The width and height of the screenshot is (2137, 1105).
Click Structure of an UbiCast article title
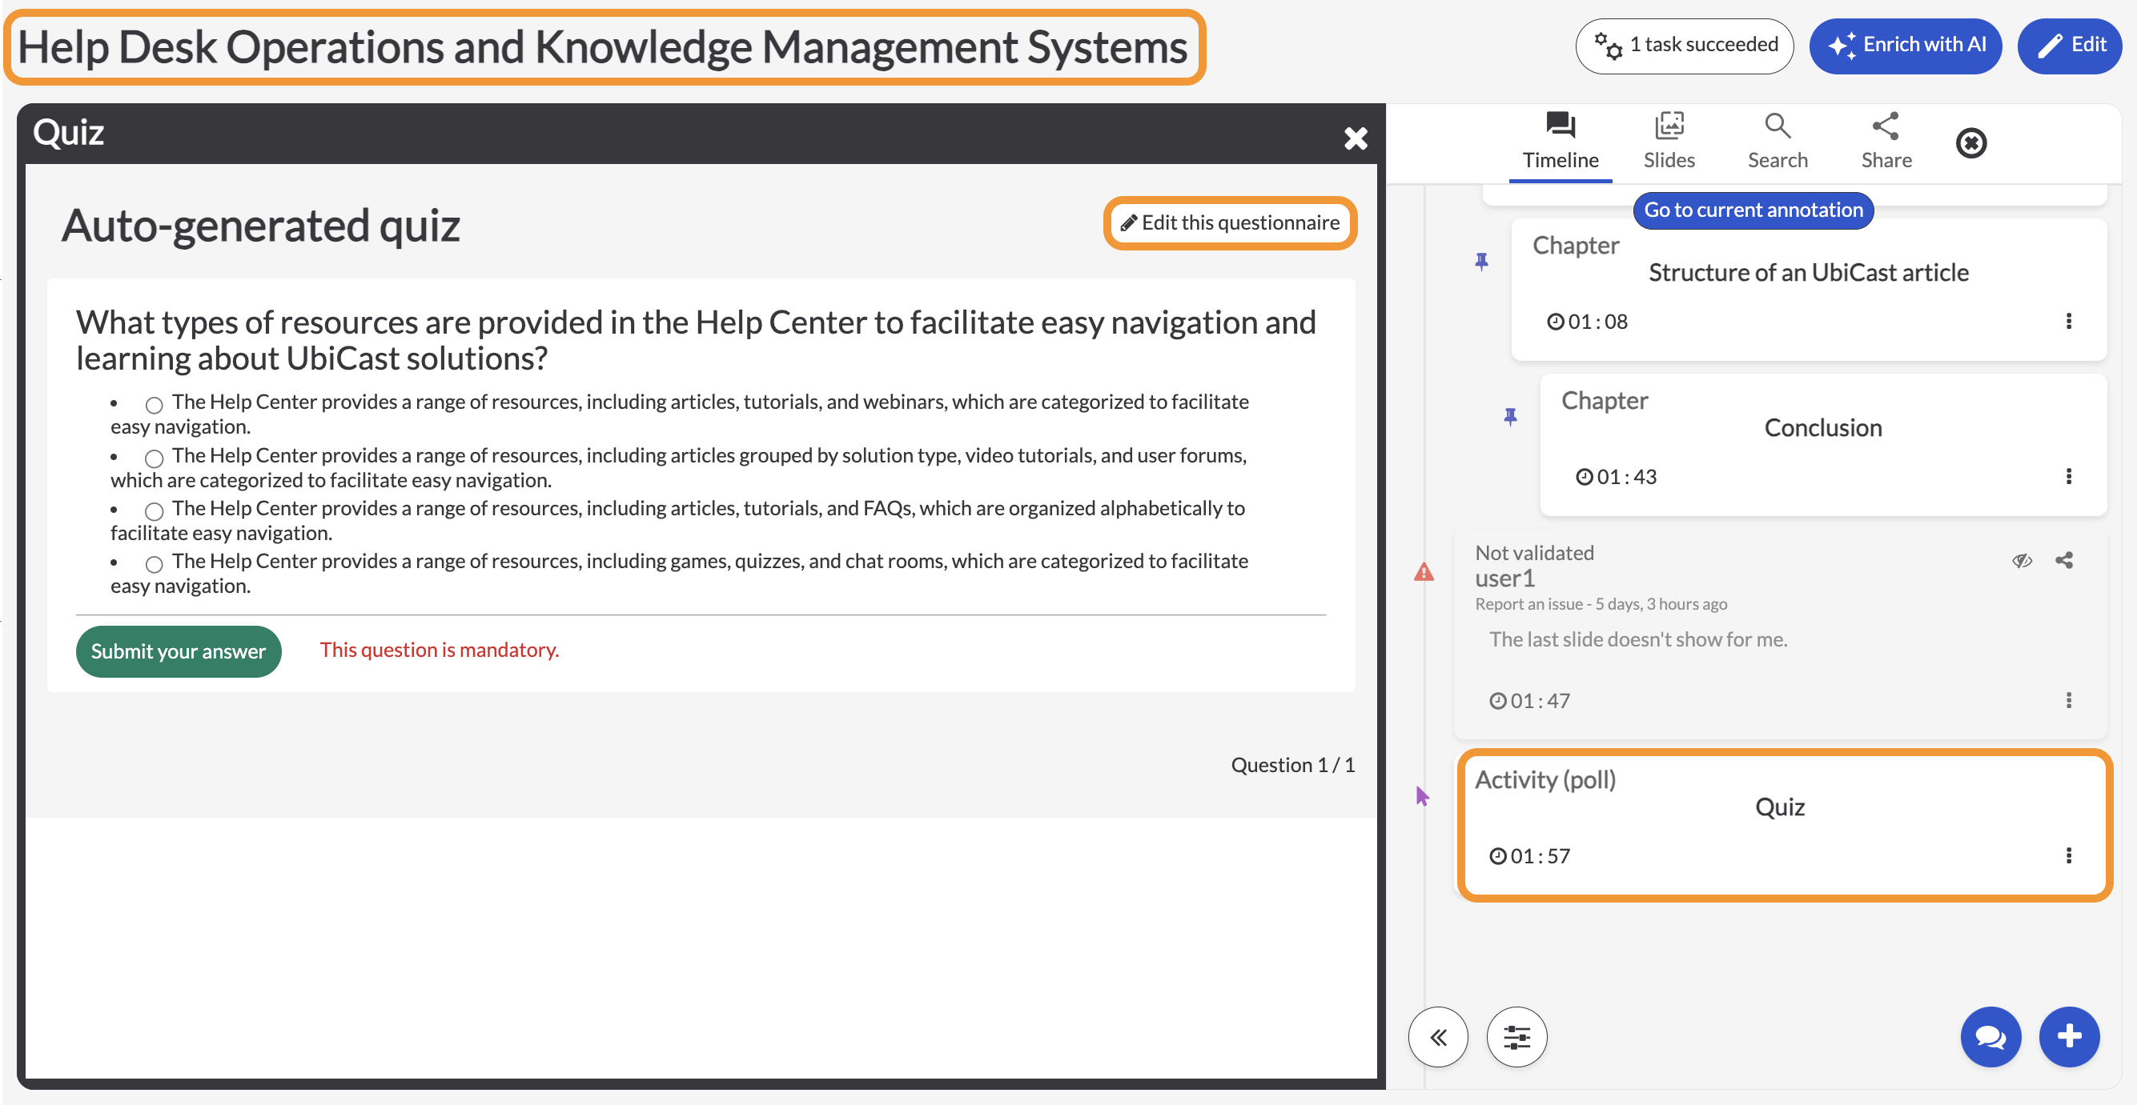[1808, 273]
